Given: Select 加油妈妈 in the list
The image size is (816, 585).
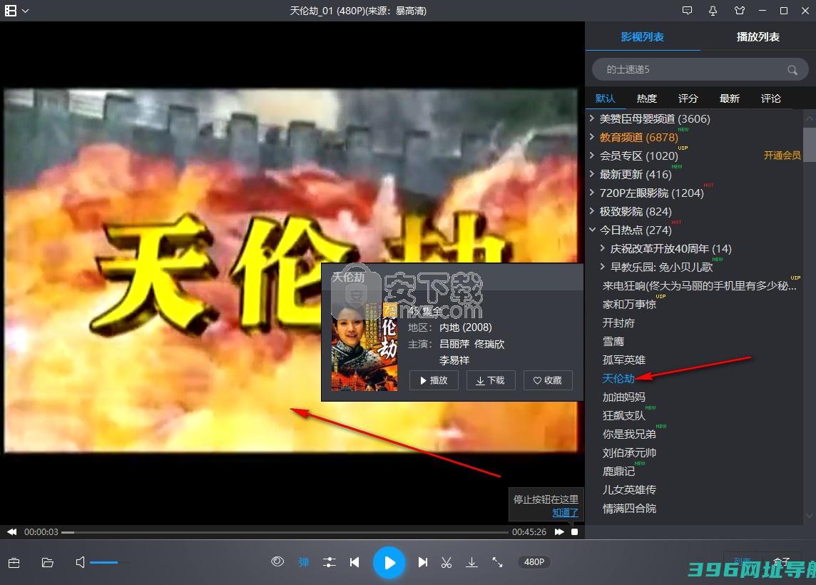Looking at the screenshot, I should (624, 397).
